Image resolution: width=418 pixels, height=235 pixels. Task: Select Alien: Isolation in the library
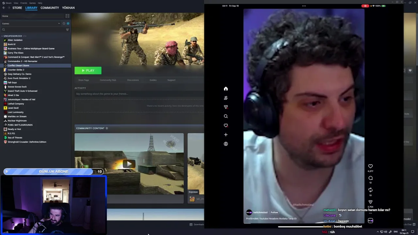coord(15,40)
